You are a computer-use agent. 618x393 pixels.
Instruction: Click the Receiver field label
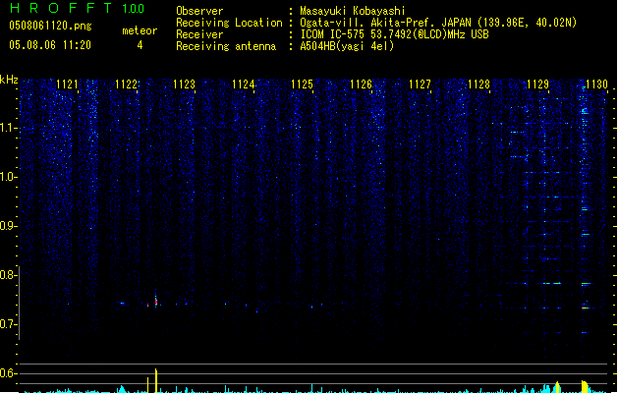(199, 34)
